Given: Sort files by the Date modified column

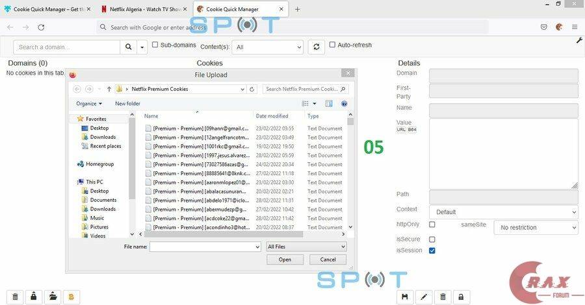Looking at the screenshot, I should 272,116.
